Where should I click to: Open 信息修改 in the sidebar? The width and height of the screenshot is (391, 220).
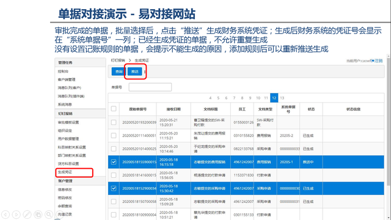tap(65, 190)
